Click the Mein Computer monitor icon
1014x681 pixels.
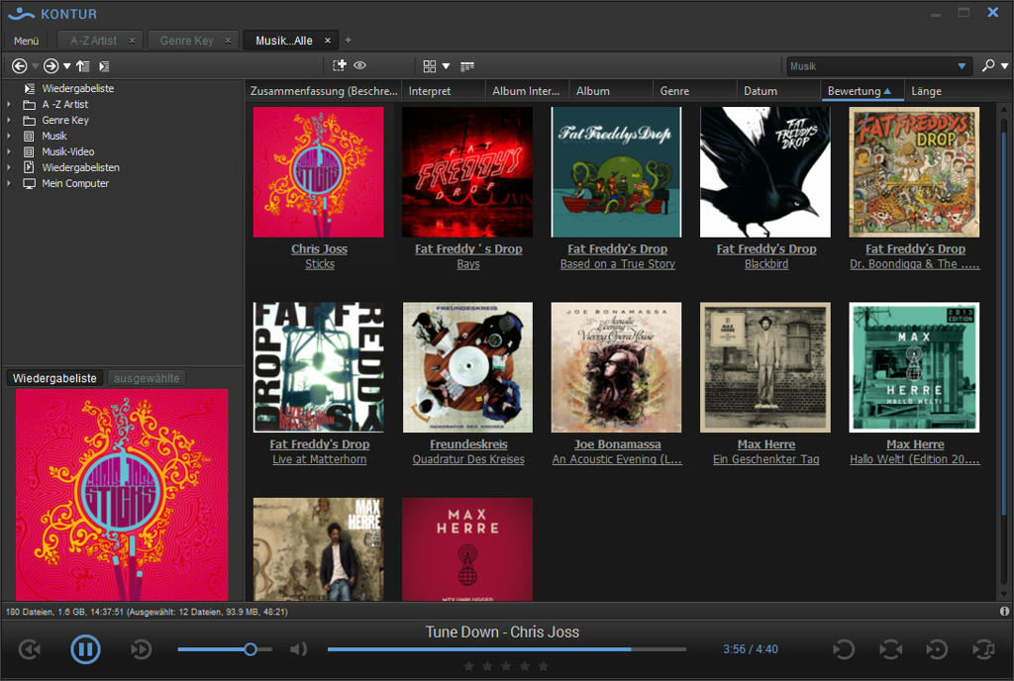click(x=29, y=183)
